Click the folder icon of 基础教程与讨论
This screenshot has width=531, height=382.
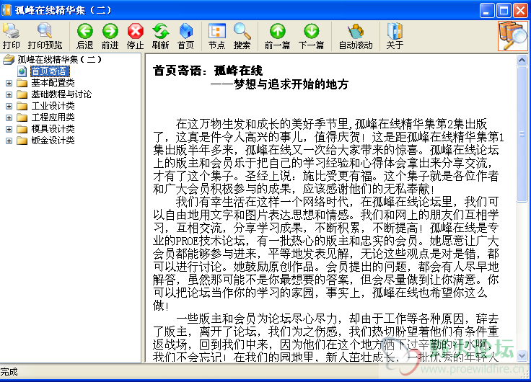tap(22, 94)
